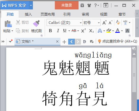Close the 文档1 document tab
The image size is (139, 111).
pyautogui.click(x=57, y=42)
